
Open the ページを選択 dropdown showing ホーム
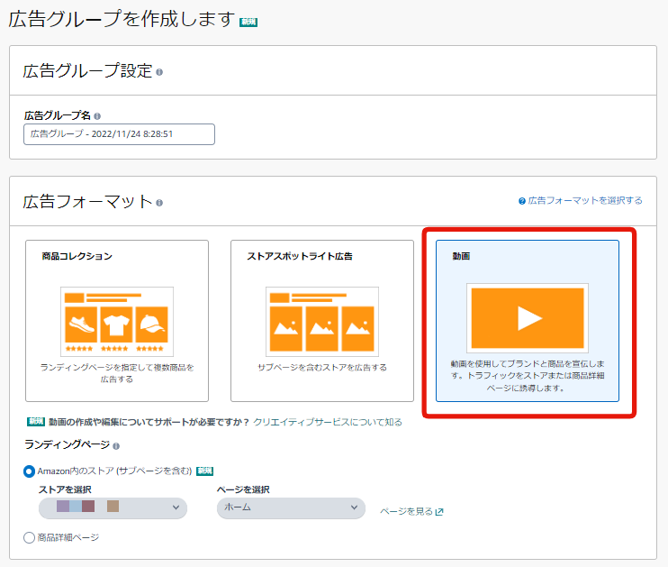tap(291, 508)
